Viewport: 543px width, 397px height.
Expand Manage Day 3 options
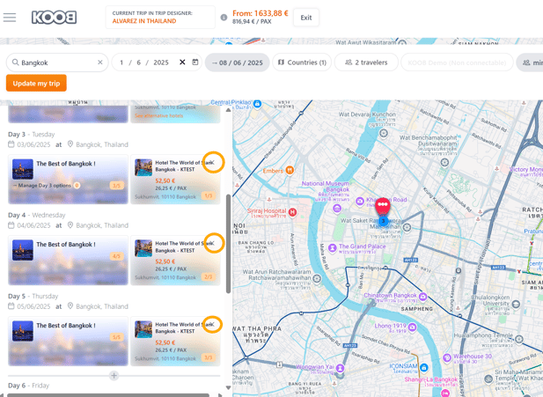point(46,186)
